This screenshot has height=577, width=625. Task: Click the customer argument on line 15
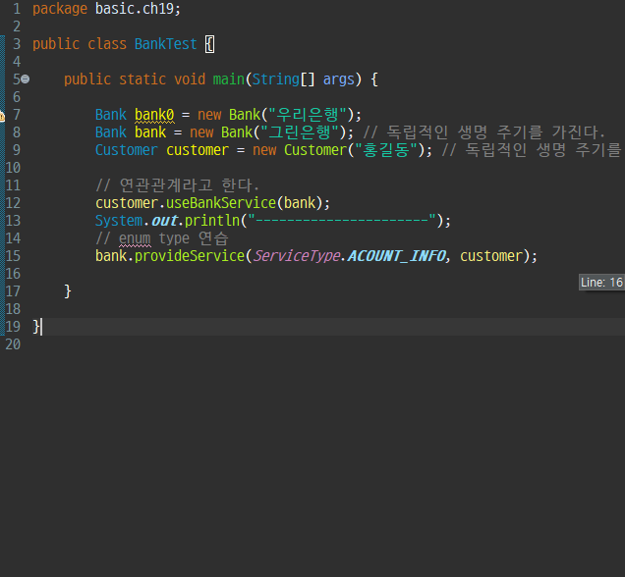491,256
